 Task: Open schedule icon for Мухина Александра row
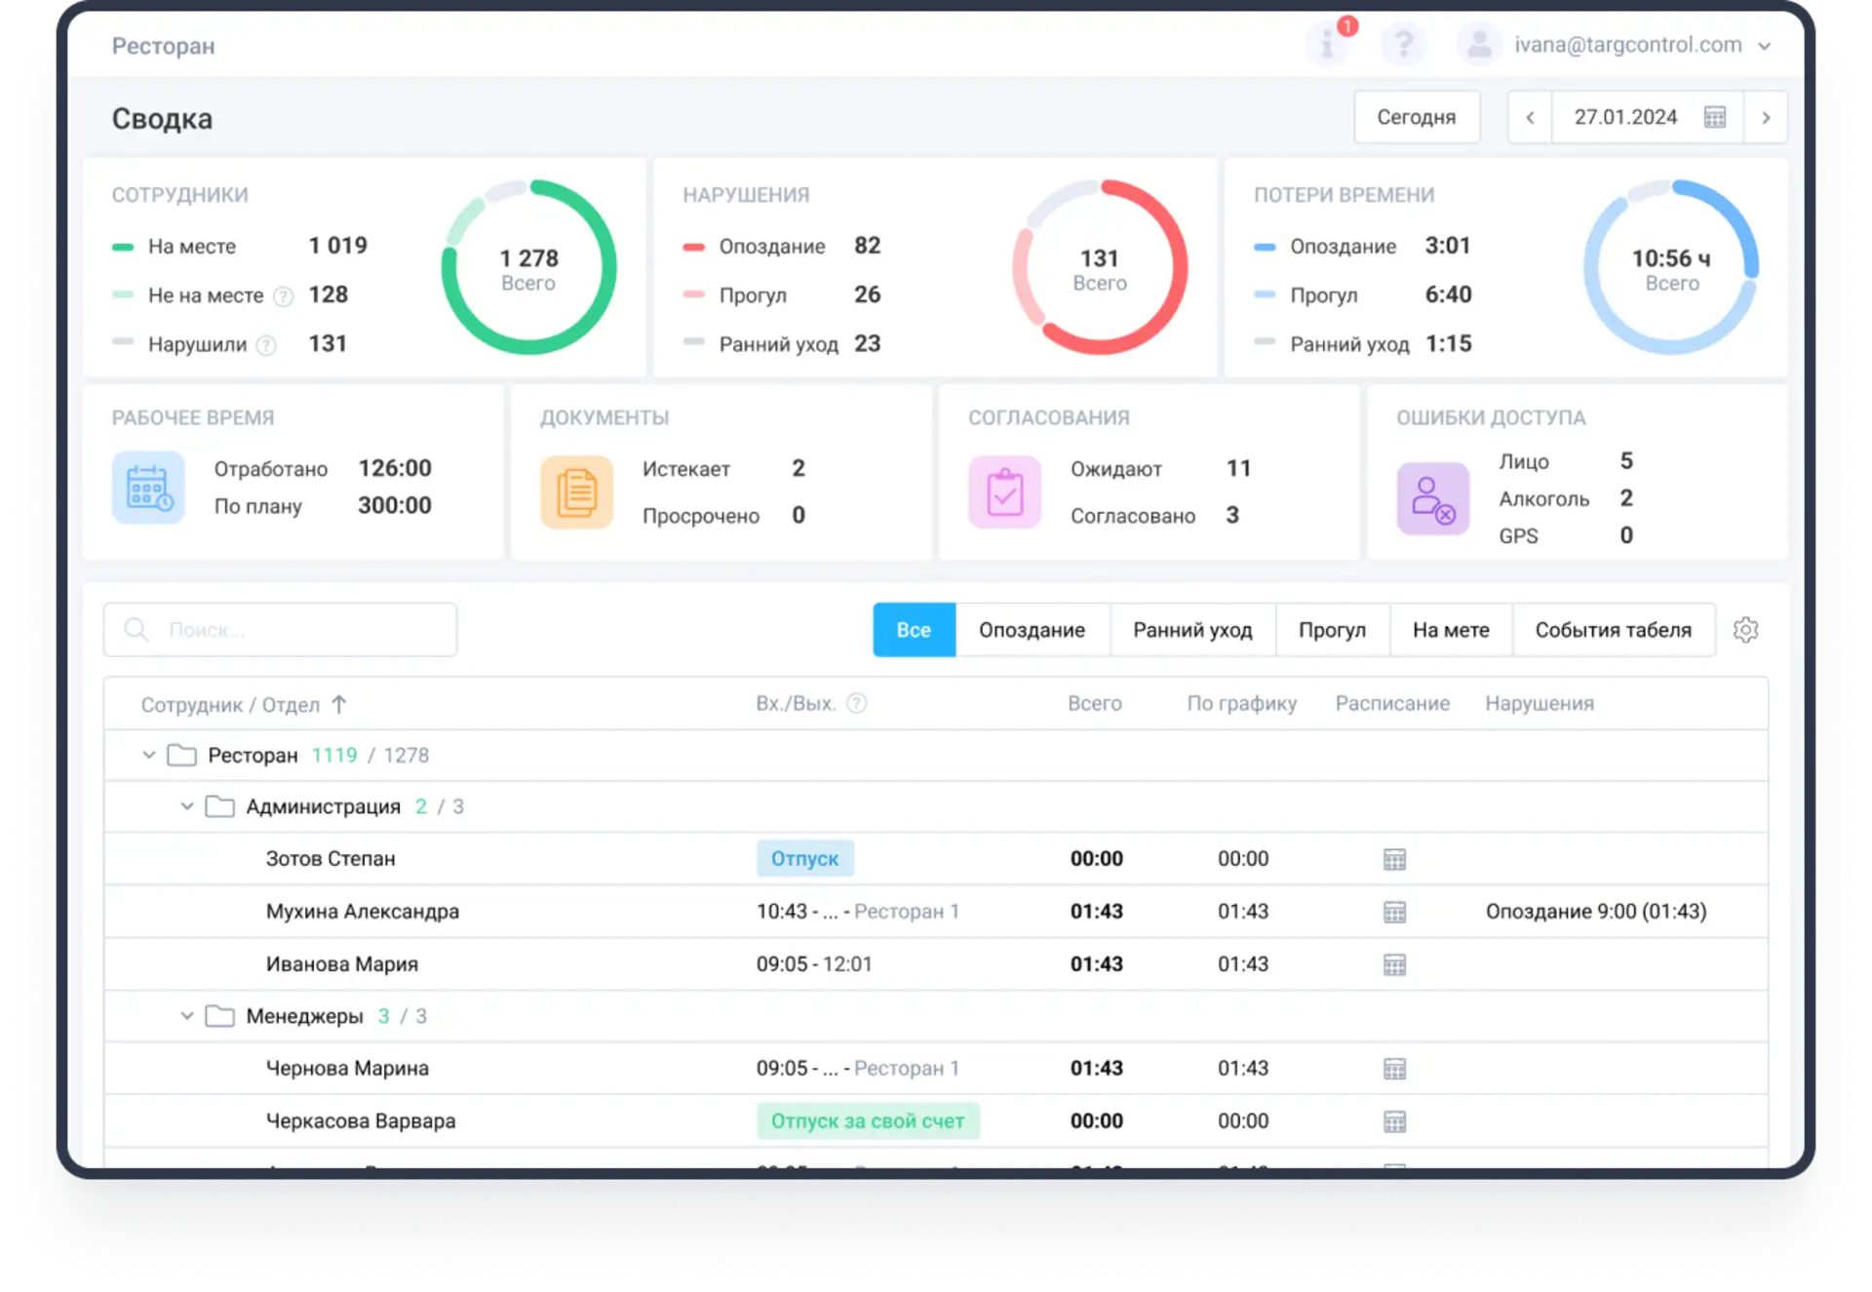click(1394, 912)
